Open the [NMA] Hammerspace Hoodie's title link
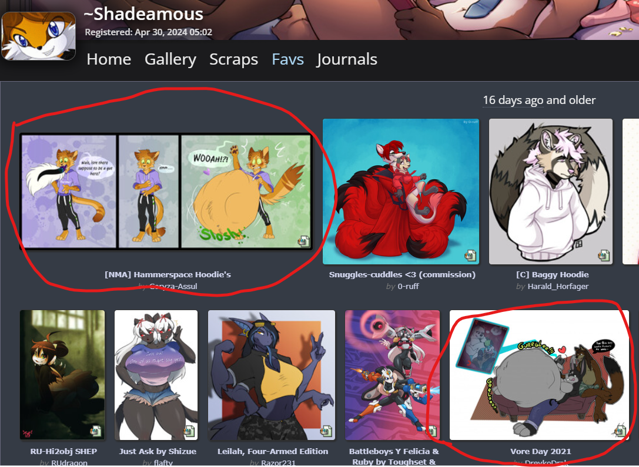This screenshot has width=639, height=467. pos(168,274)
